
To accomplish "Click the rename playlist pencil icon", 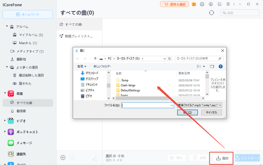I will point(95,158).
